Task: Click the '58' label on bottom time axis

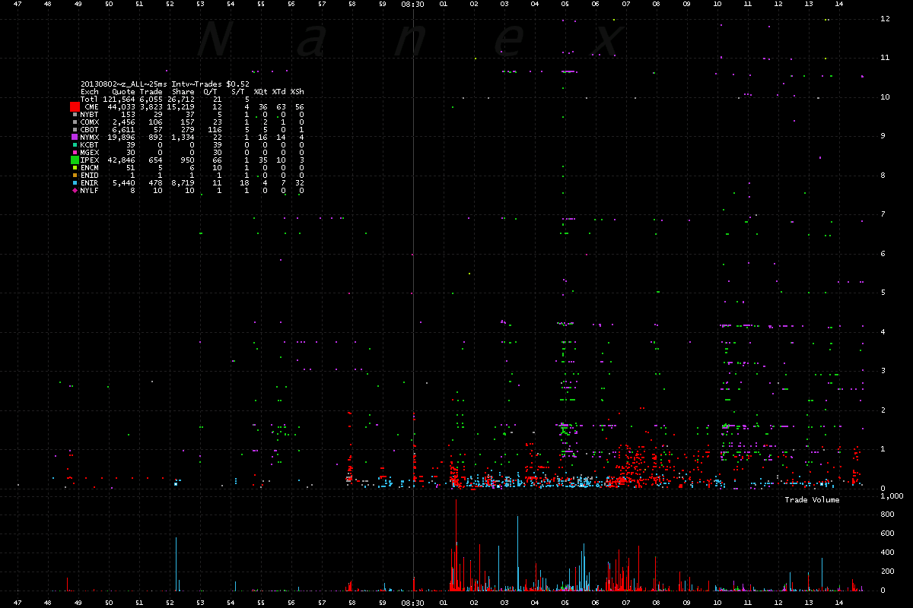Action: (x=352, y=602)
